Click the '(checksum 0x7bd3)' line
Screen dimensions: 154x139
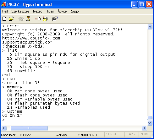pyautogui.click(x=24, y=46)
